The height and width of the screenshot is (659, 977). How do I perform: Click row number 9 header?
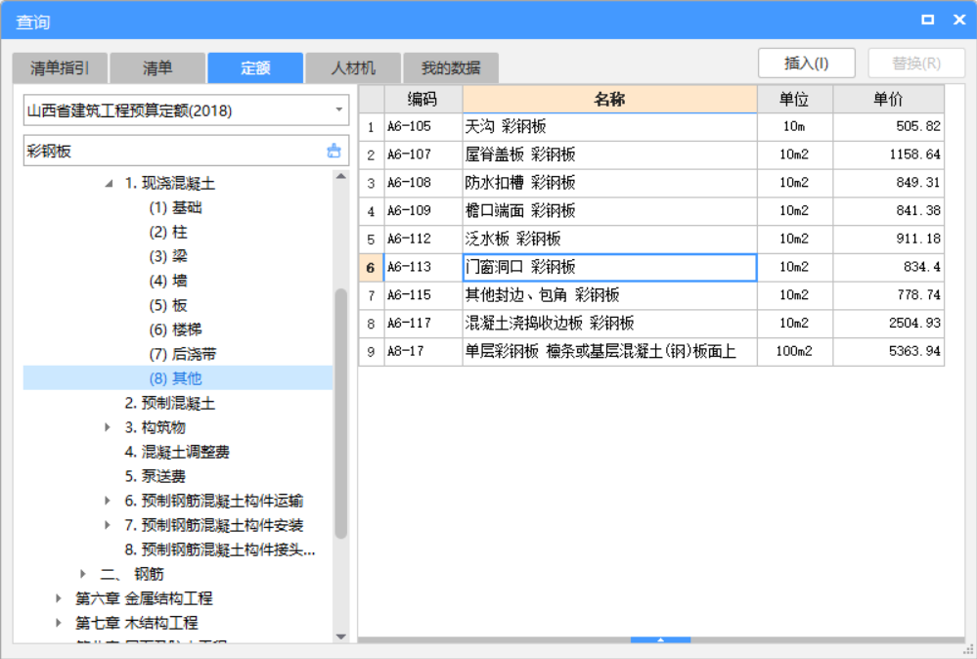tap(372, 351)
